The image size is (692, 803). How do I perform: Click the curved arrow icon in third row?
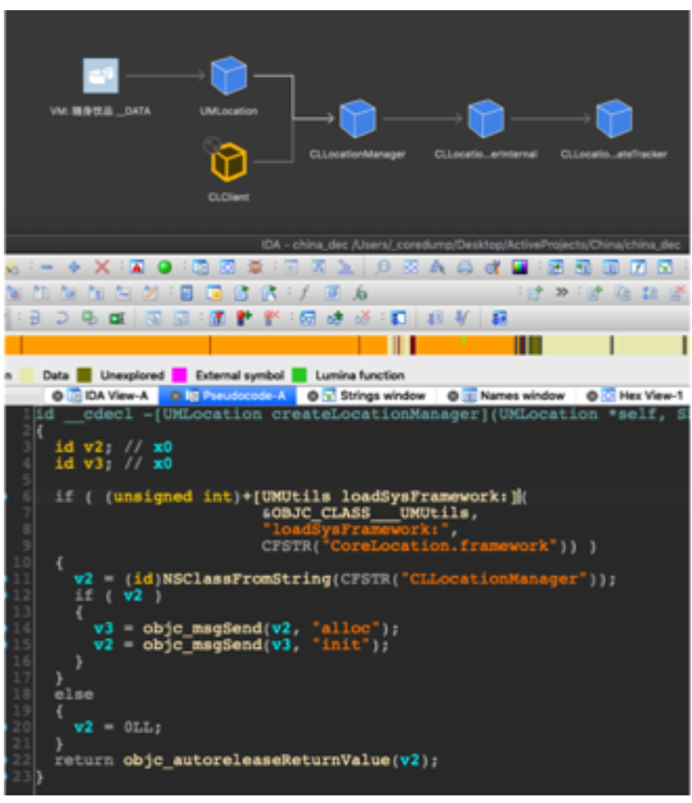(x=62, y=318)
